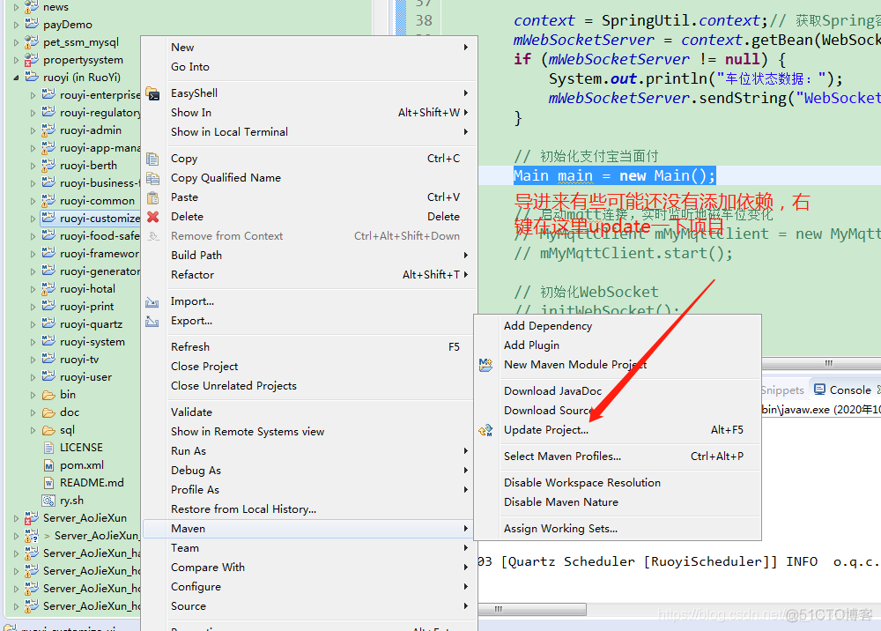The height and width of the screenshot is (631, 881).
Task: Click the Server_AoJieXun project icon
Action: pyautogui.click(x=32, y=518)
